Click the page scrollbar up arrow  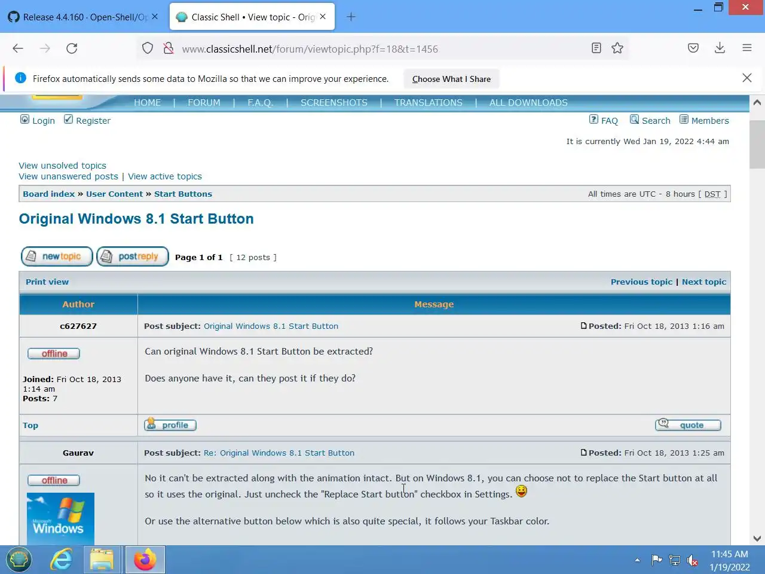pos(757,102)
